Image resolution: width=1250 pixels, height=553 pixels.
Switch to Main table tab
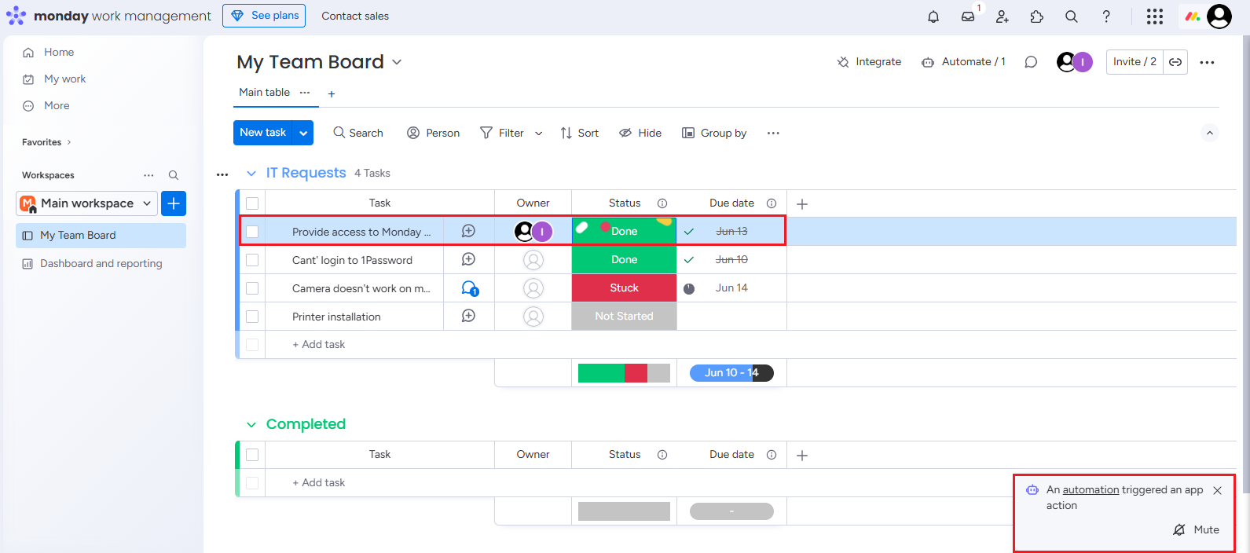[264, 93]
